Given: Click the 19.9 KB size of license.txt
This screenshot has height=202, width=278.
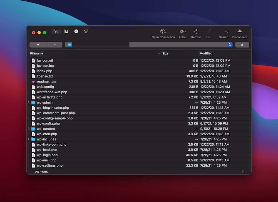Looking at the screenshot, I should (x=192, y=76).
